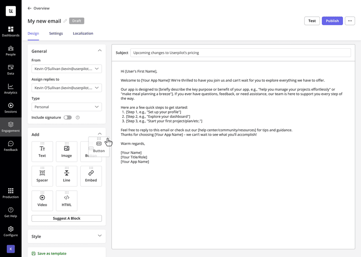Screen dimensions: 361x257
Task: Select the Image block
Action: [x=66, y=151]
